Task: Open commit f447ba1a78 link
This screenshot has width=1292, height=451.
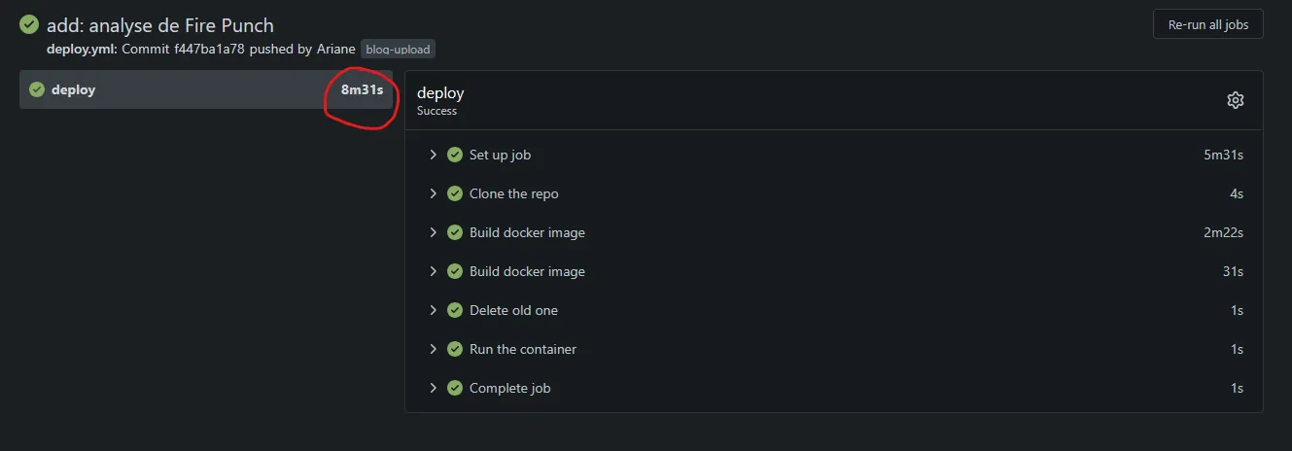Action: (209, 49)
